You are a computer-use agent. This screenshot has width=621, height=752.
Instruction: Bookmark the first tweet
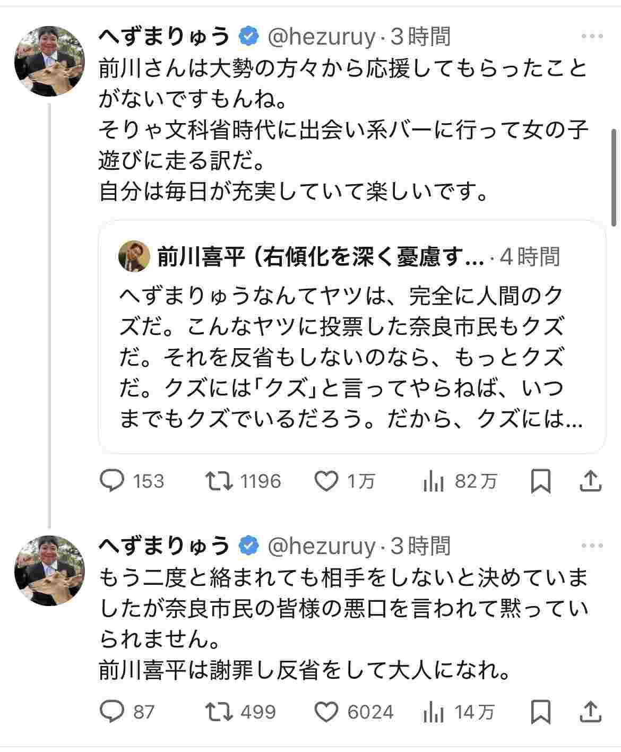point(541,481)
